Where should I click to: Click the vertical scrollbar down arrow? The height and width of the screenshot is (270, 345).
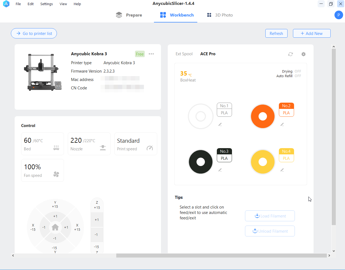coord(334,251)
